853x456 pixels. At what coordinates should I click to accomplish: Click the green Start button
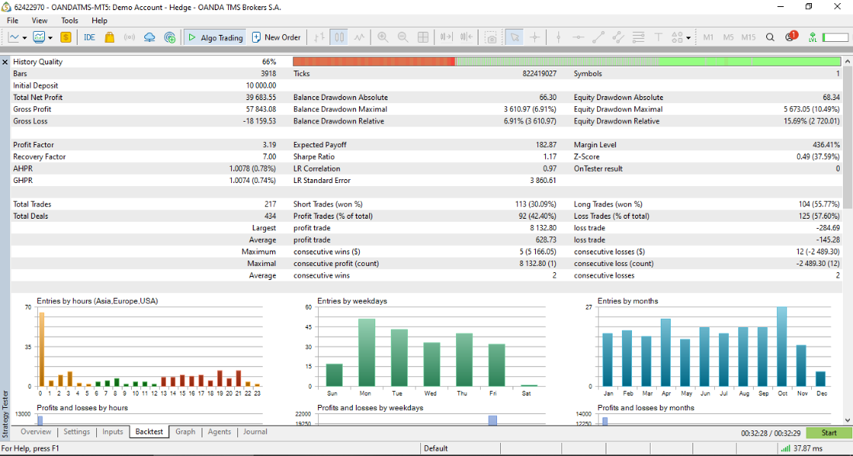(x=829, y=434)
